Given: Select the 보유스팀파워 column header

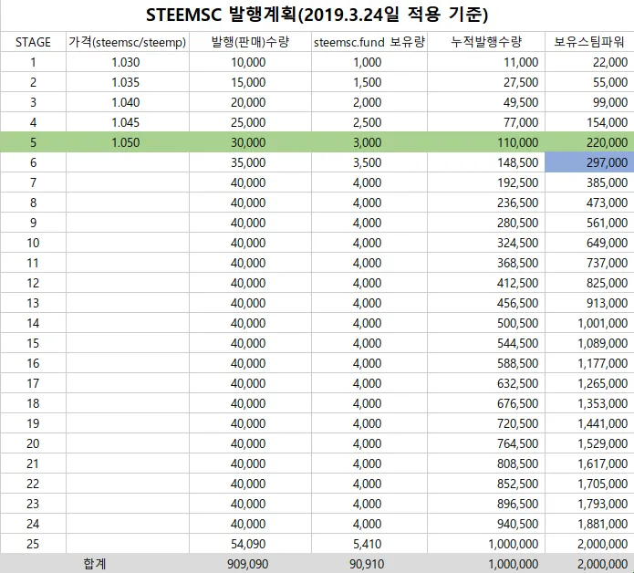Looking at the screenshot, I should tap(589, 43).
